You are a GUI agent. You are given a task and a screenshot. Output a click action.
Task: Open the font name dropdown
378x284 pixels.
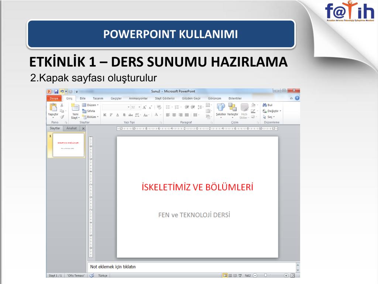click(128, 107)
